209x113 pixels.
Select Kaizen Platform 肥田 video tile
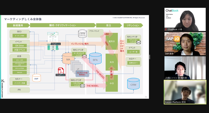pos(185,92)
